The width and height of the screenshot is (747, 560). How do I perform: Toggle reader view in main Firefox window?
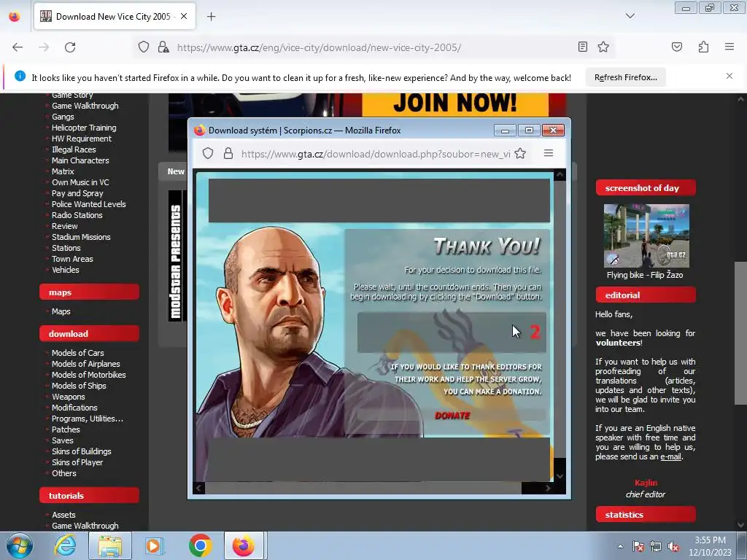(x=582, y=47)
